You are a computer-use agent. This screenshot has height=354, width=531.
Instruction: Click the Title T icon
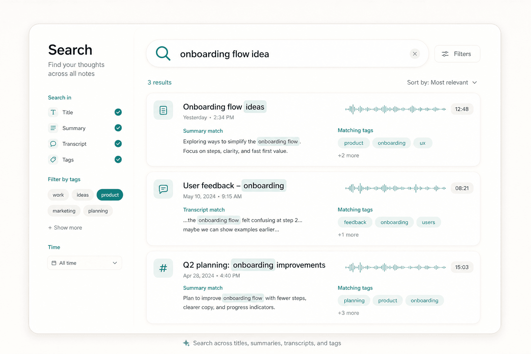click(x=53, y=112)
